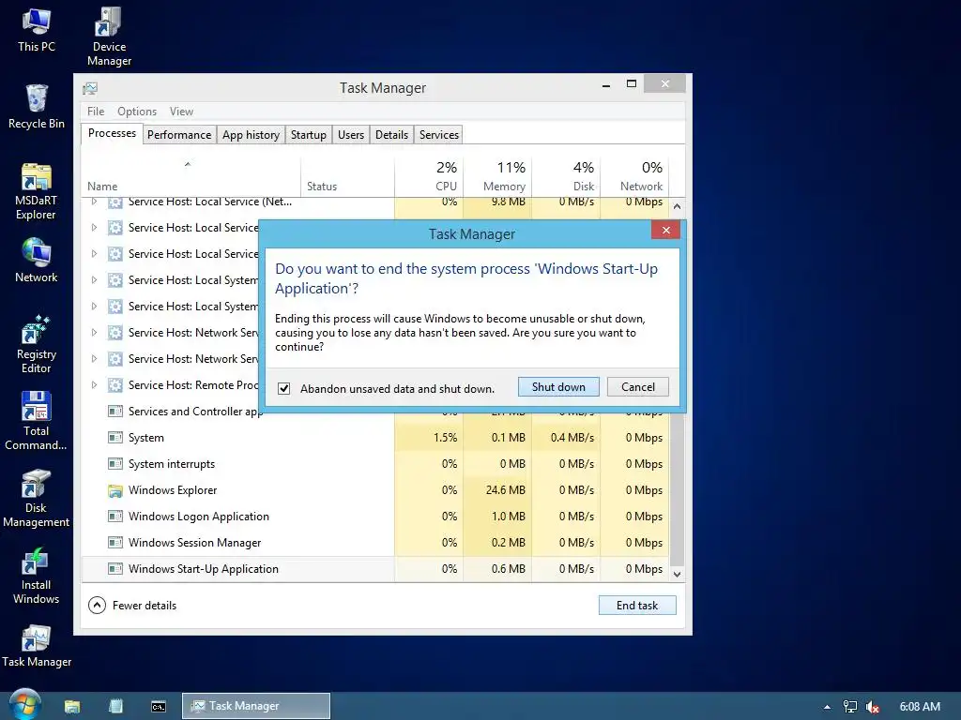Screen dimensions: 961x720
Task: Open the Options menu
Action: pyautogui.click(x=137, y=112)
